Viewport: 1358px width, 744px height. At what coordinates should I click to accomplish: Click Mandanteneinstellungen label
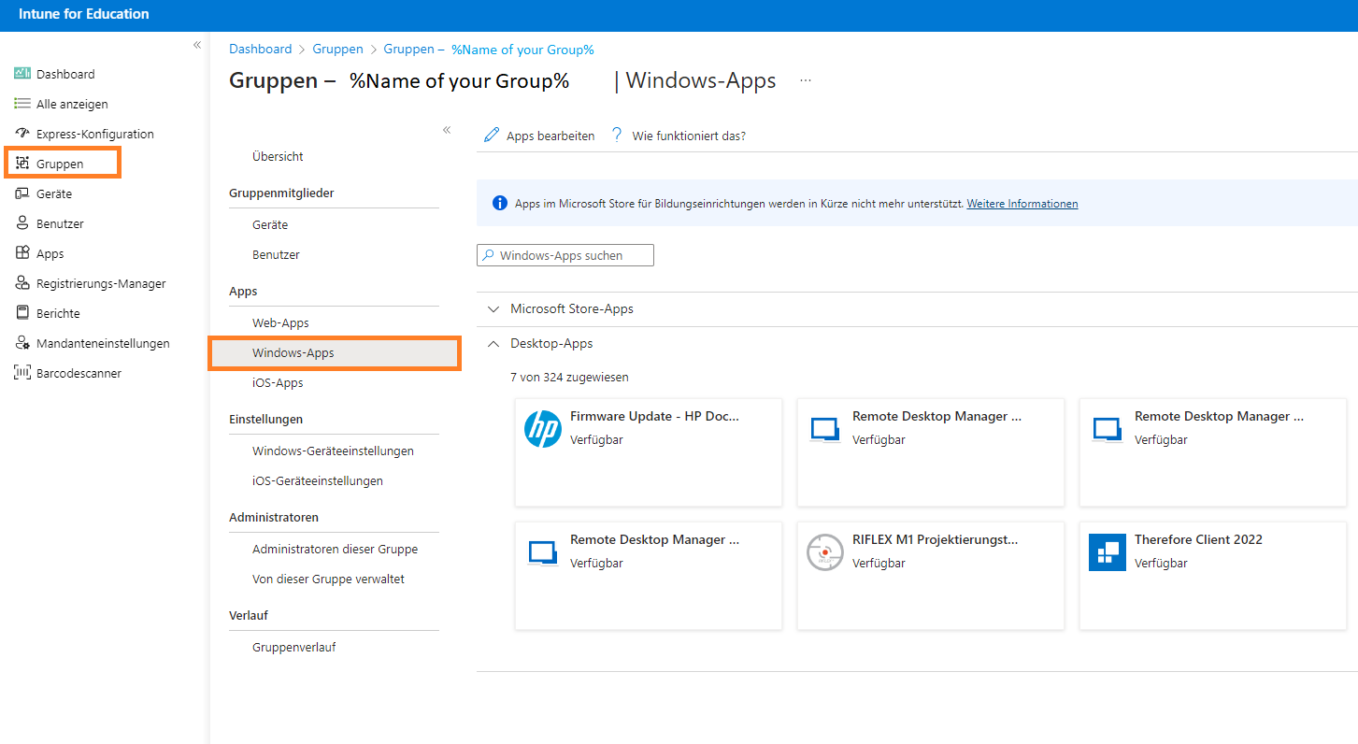click(103, 343)
